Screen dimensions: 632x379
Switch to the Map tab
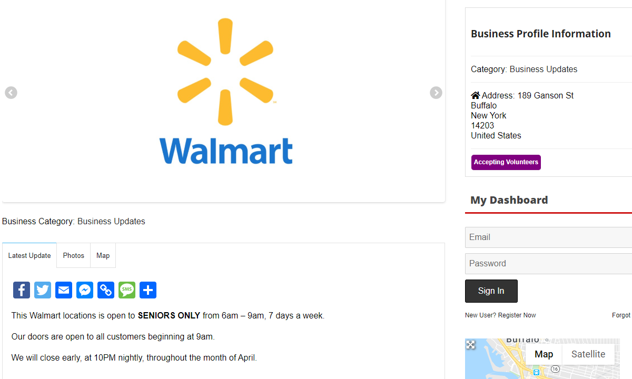[103, 255]
